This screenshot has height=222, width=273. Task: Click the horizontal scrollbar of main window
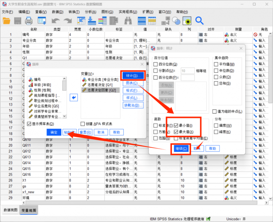(141, 203)
